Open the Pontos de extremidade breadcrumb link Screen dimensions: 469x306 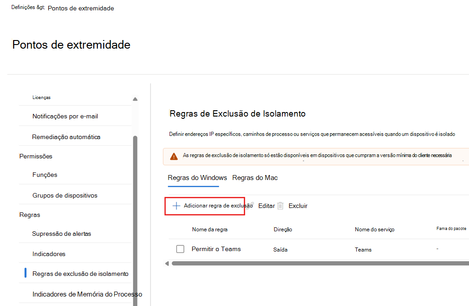pos(80,8)
